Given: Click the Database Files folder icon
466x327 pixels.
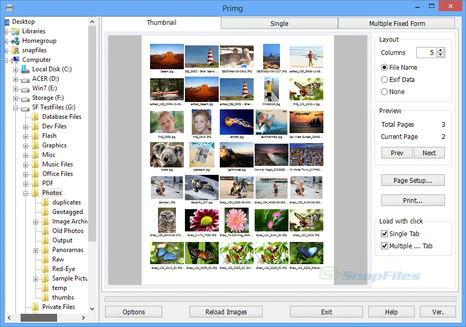Looking at the screenshot, I should 35,117.
